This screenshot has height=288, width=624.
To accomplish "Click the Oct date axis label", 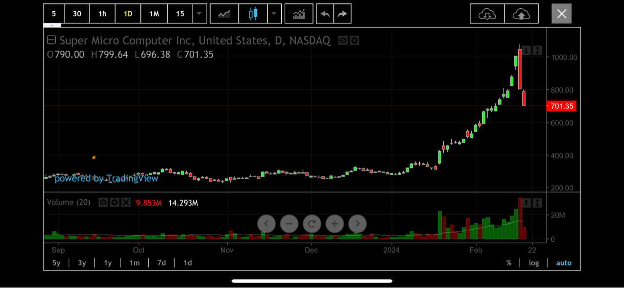I will (x=139, y=250).
